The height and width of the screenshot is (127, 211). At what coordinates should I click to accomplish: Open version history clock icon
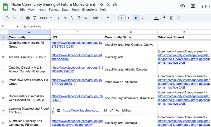point(183,7)
